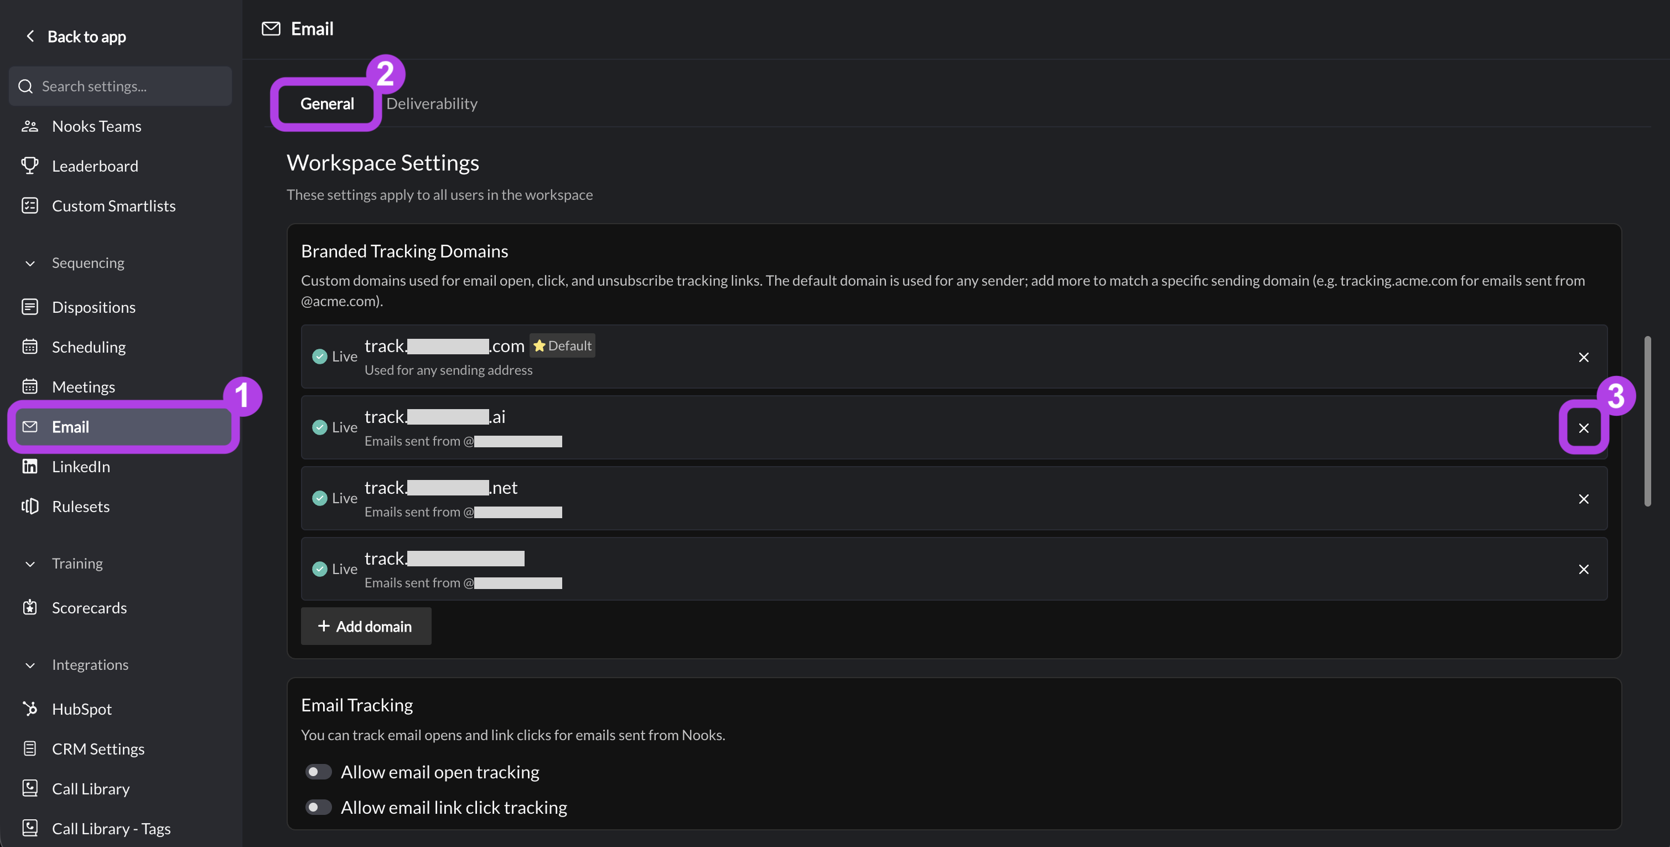This screenshot has height=847, width=1670.
Task: Collapse the Integrations section chevron
Action: [30, 665]
